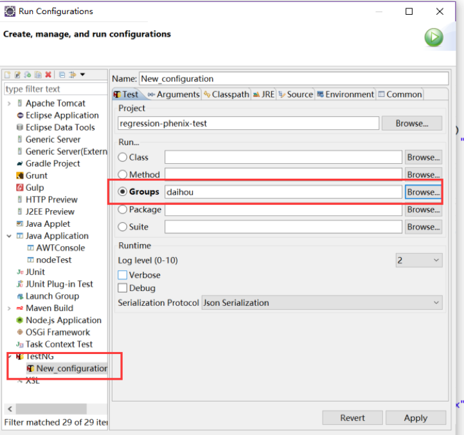Enable the Debug checkbox
The width and height of the screenshot is (464, 435).
123,288
